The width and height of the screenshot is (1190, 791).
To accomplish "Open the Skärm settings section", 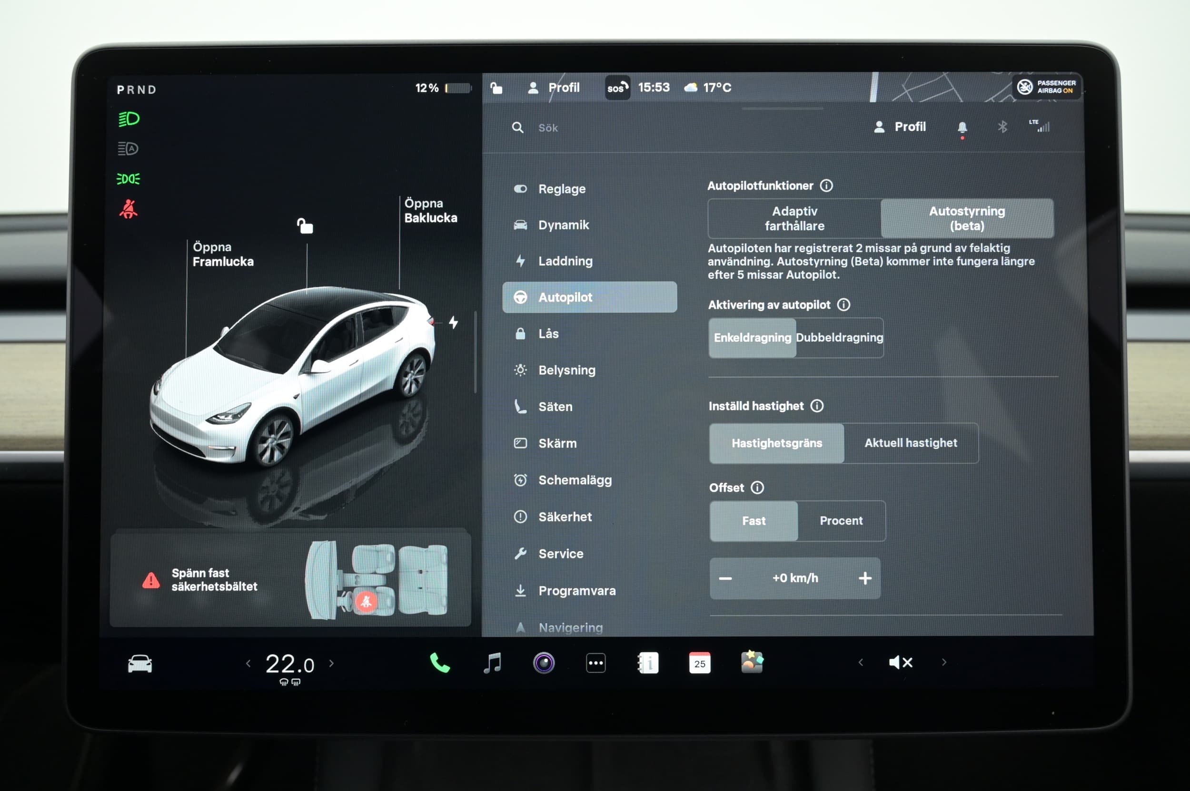I will 589,443.
